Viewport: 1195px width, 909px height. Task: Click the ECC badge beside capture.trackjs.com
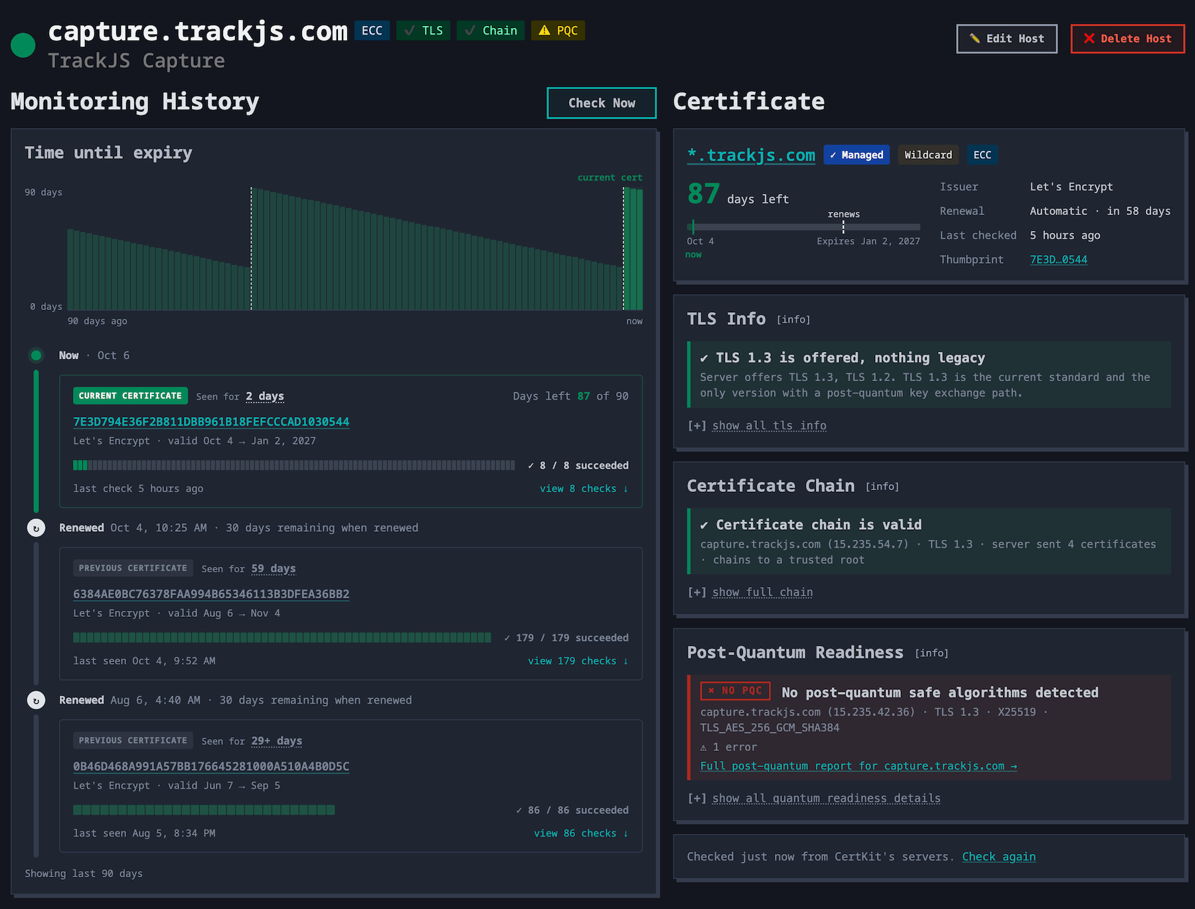pyautogui.click(x=372, y=31)
